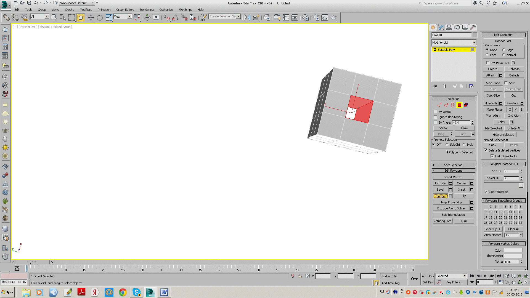Open the Modify panel tab
Viewport: 530px width, 298px height.
coord(441,27)
